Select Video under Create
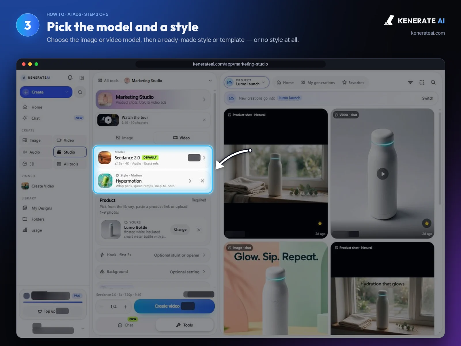 pos(70,140)
